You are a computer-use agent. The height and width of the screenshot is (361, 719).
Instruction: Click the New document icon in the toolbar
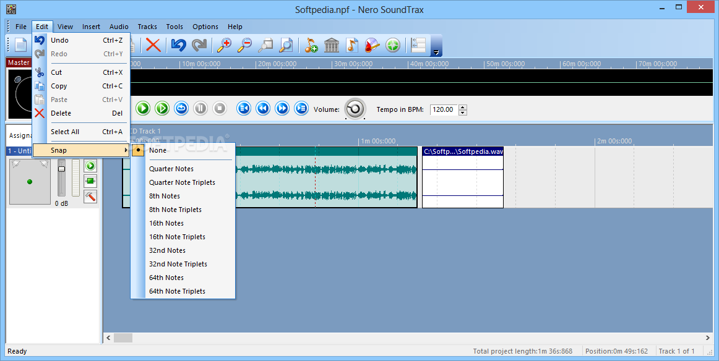(x=20, y=45)
